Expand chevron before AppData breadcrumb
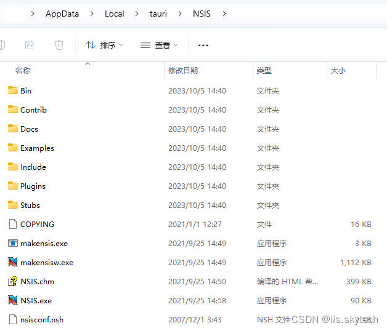Image resolution: width=387 pixels, height=331 pixels. tap(33, 14)
